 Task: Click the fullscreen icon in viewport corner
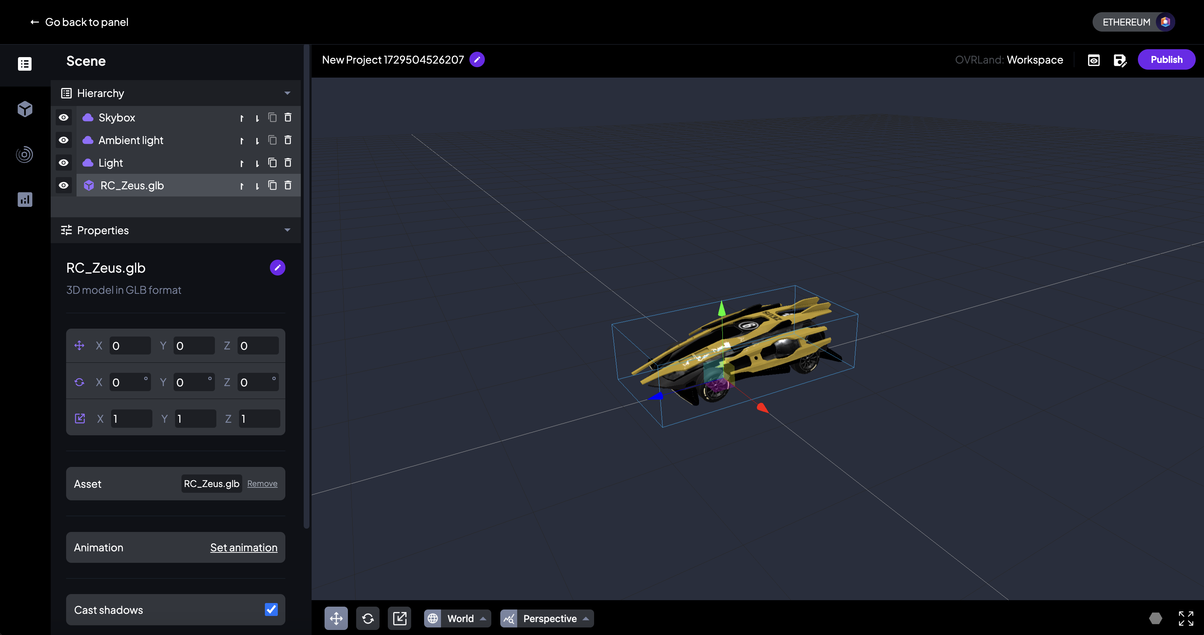(1186, 618)
